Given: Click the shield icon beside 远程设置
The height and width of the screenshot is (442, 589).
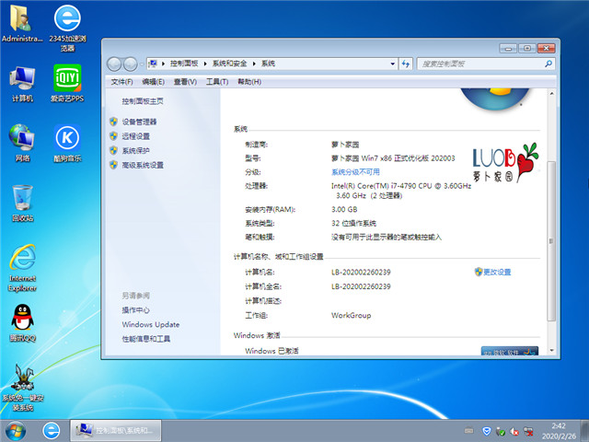Looking at the screenshot, I should click(x=113, y=135).
